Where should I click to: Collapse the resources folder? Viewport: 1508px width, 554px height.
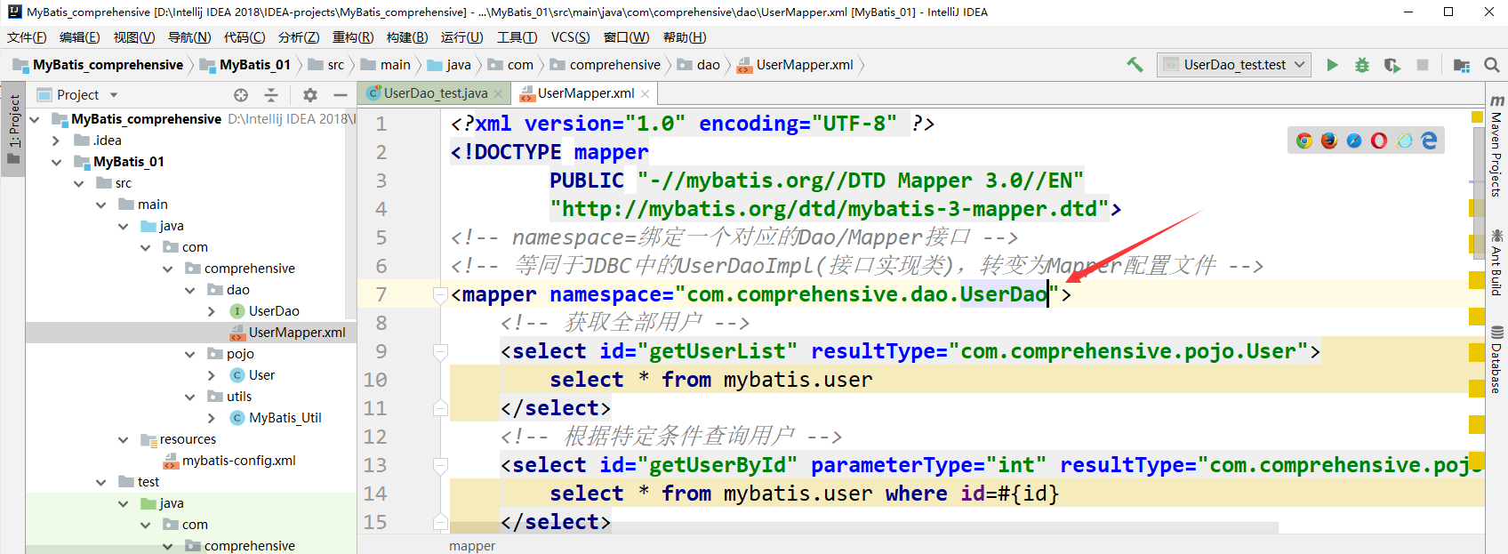pos(124,439)
